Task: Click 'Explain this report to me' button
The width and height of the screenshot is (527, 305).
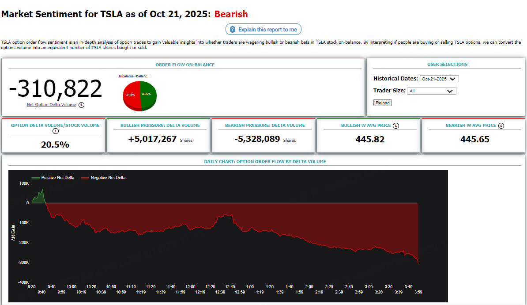Action: (263, 30)
